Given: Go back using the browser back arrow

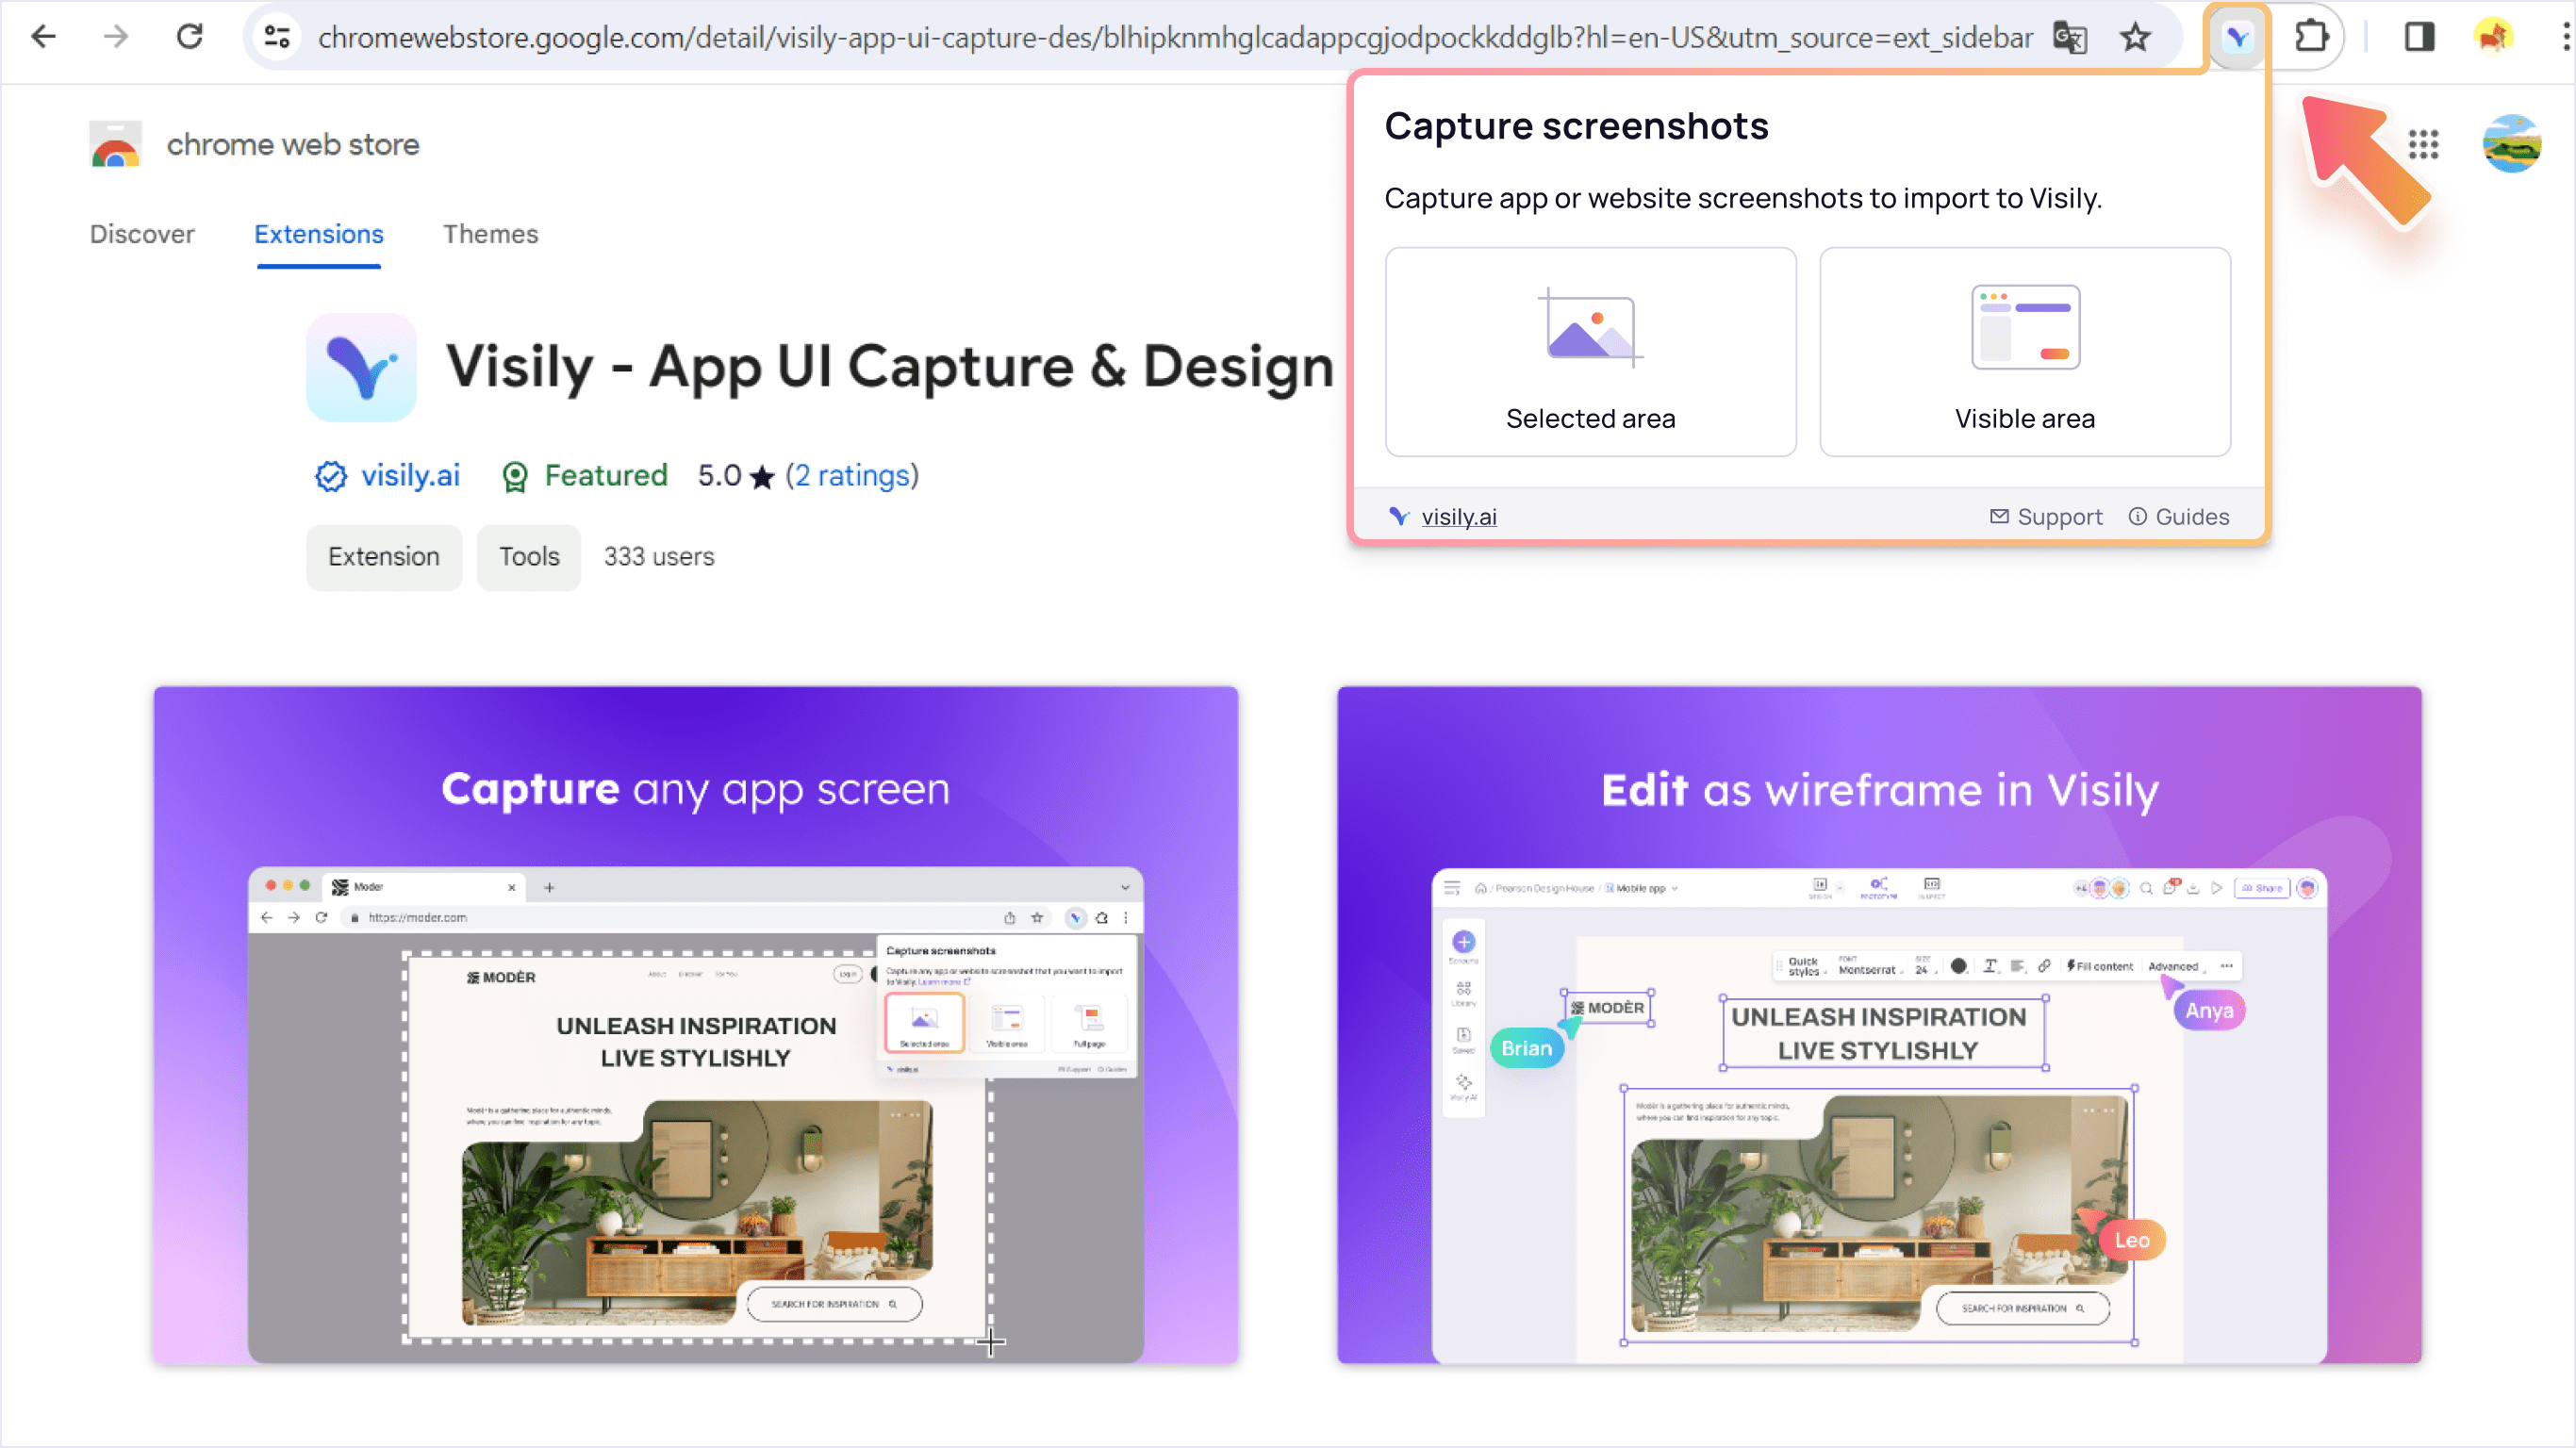Looking at the screenshot, I should [43, 37].
